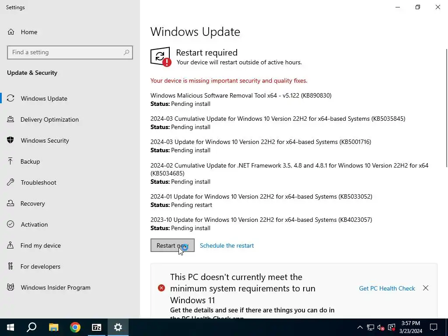Open Find my device settings
The width and height of the screenshot is (448, 336).
70,245
